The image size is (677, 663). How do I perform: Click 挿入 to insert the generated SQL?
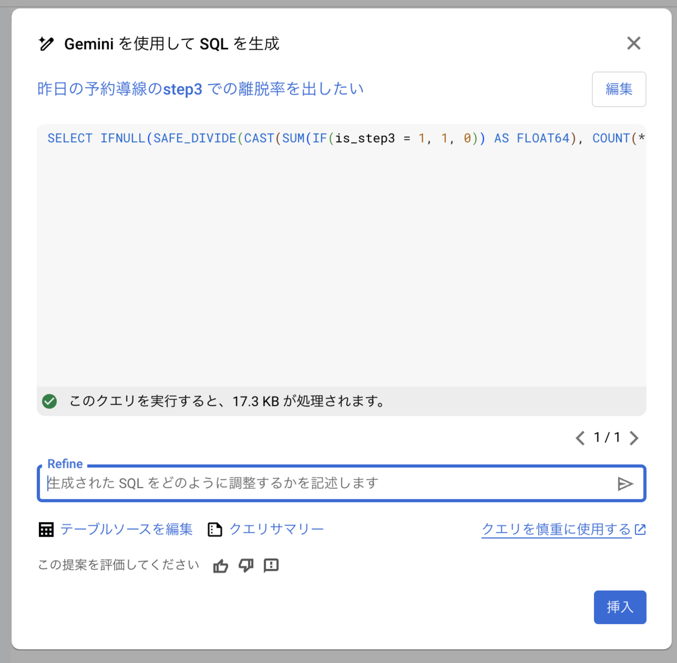pyautogui.click(x=620, y=607)
